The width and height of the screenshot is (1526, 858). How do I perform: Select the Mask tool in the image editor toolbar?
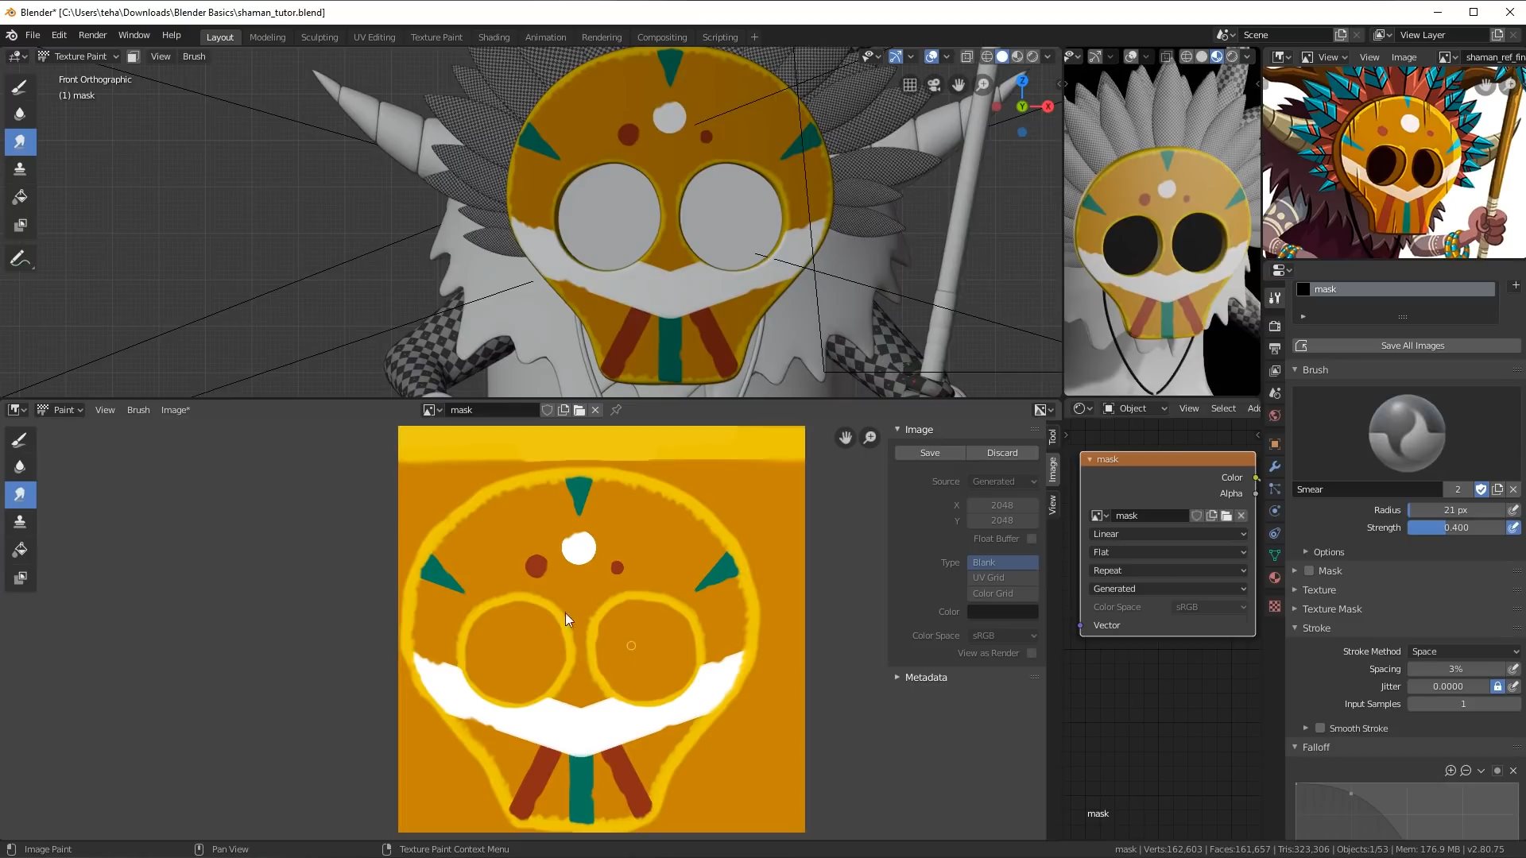click(20, 578)
